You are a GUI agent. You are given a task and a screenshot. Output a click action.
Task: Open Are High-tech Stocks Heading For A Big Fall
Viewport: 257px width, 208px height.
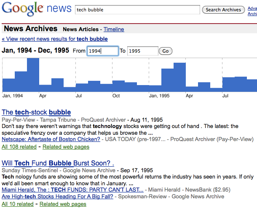(57, 196)
